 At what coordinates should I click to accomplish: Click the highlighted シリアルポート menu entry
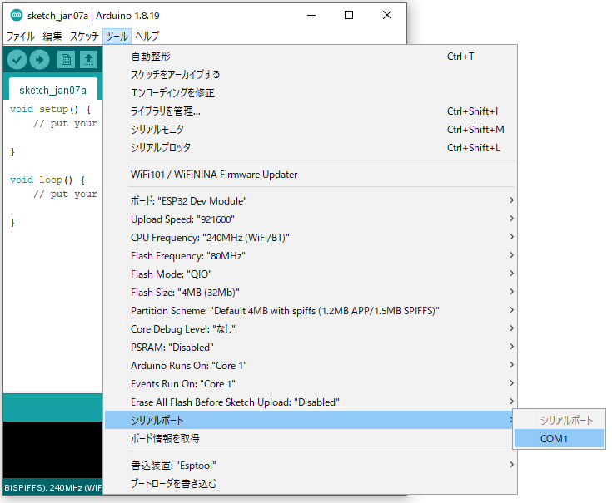coord(311,420)
